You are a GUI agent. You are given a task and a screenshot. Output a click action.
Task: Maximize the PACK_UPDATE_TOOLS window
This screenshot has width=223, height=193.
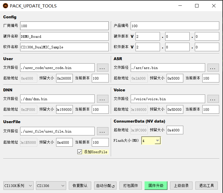(197, 6)
